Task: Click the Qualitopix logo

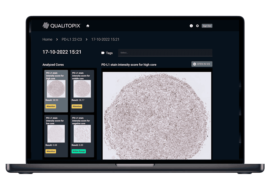Action: (62, 26)
